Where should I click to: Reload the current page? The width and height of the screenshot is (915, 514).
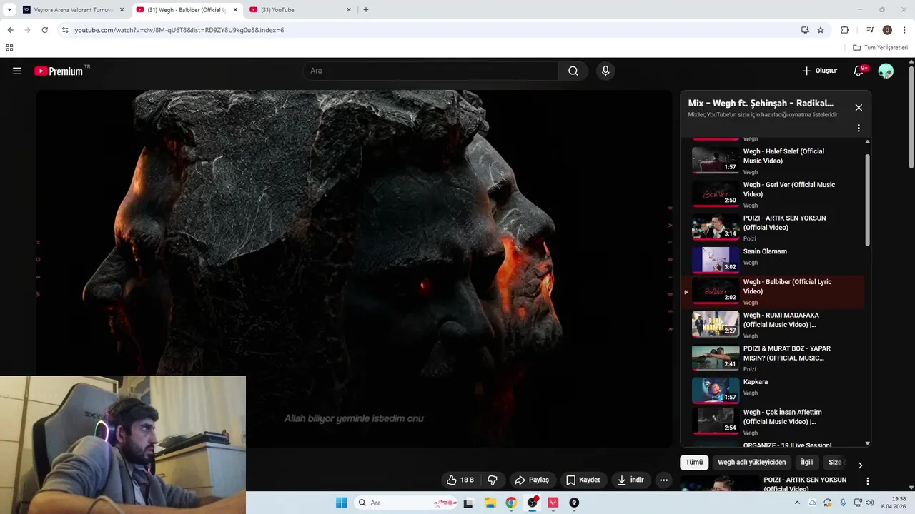[x=44, y=30]
